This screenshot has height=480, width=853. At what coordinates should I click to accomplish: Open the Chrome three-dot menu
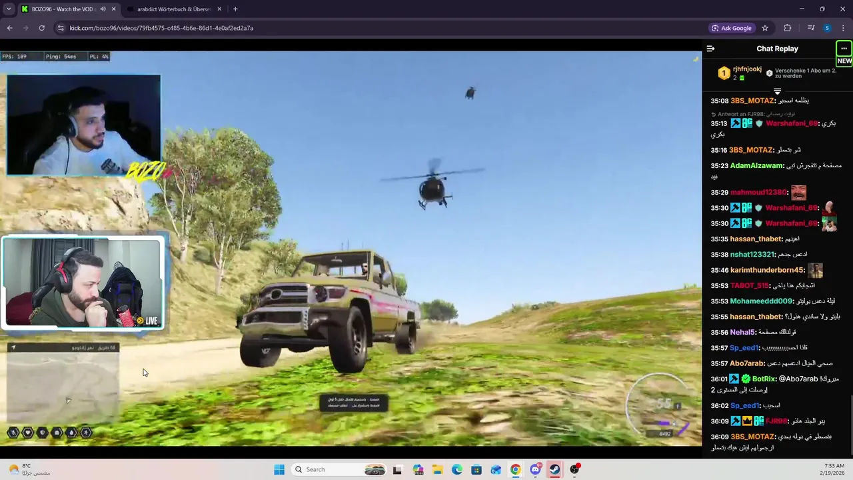843,28
